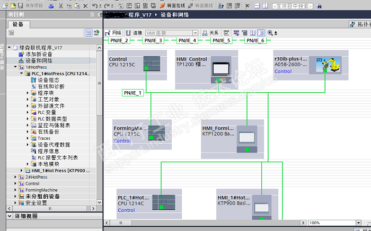The width and height of the screenshot is (371, 231).
Task: Click the horizontal scrollbar below network view
Action: (x=205, y=223)
